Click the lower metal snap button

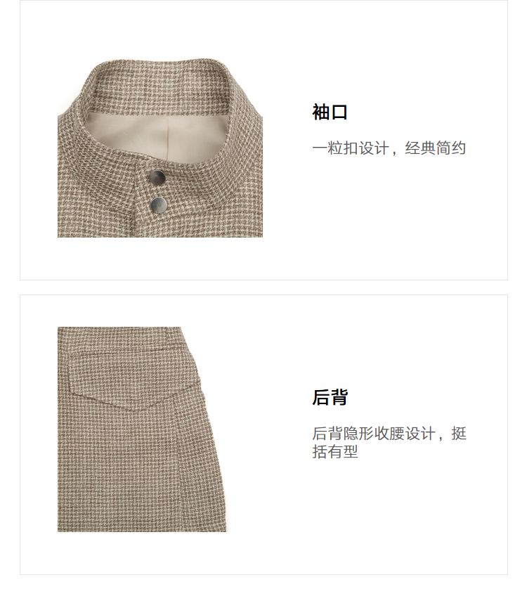(159, 205)
